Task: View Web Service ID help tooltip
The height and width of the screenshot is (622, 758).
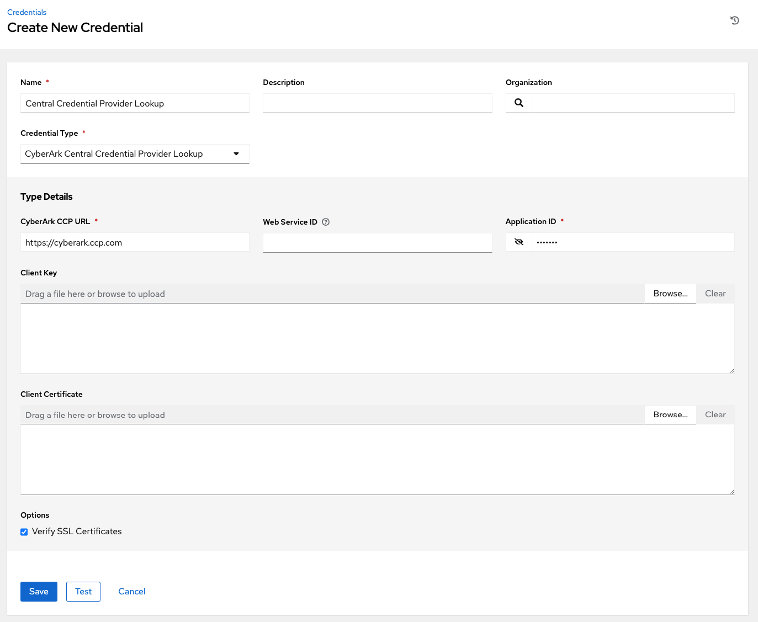Action: [x=326, y=222]
